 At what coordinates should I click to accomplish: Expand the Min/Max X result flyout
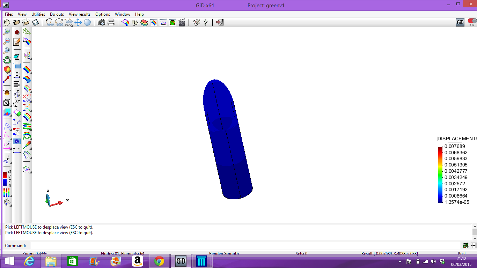(x=16, y=132)
